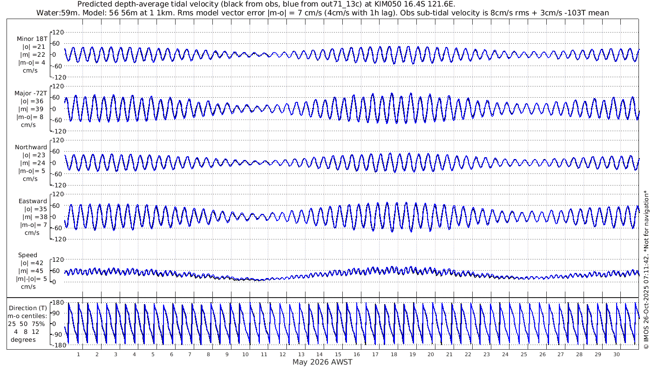The height and width of the screenshot is (372, 652).
Task: Click day 1 on the date axis
Action: 79,354
